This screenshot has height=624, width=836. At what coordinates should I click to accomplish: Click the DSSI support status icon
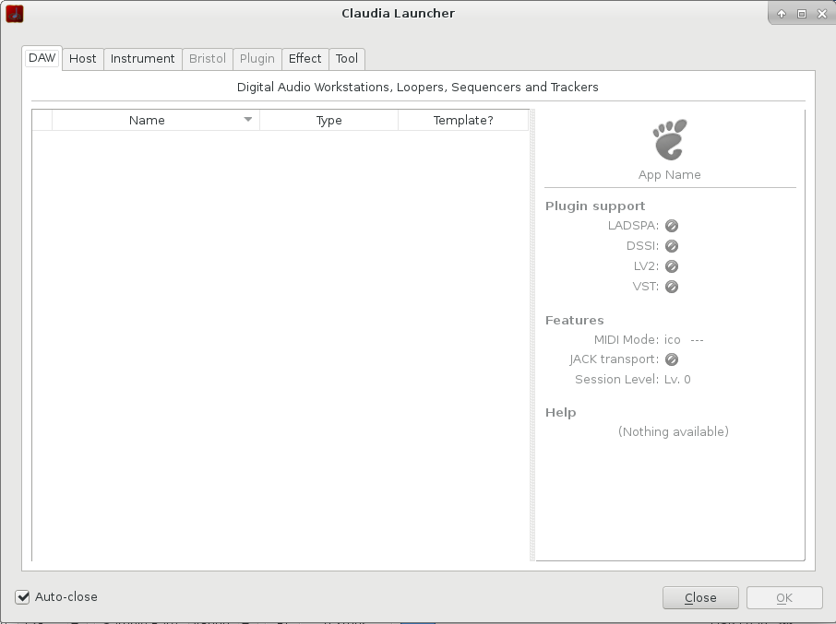[672, 246]
